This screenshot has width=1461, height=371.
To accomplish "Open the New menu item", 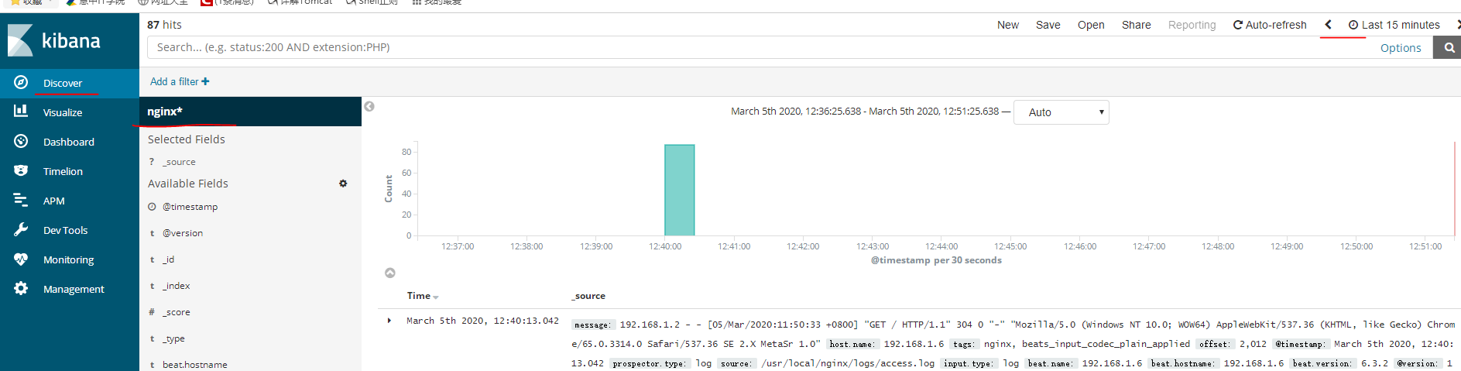I will (1008, 25).
